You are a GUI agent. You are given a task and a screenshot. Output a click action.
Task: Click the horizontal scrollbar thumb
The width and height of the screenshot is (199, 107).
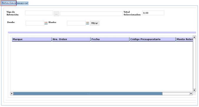coord(88,93)
